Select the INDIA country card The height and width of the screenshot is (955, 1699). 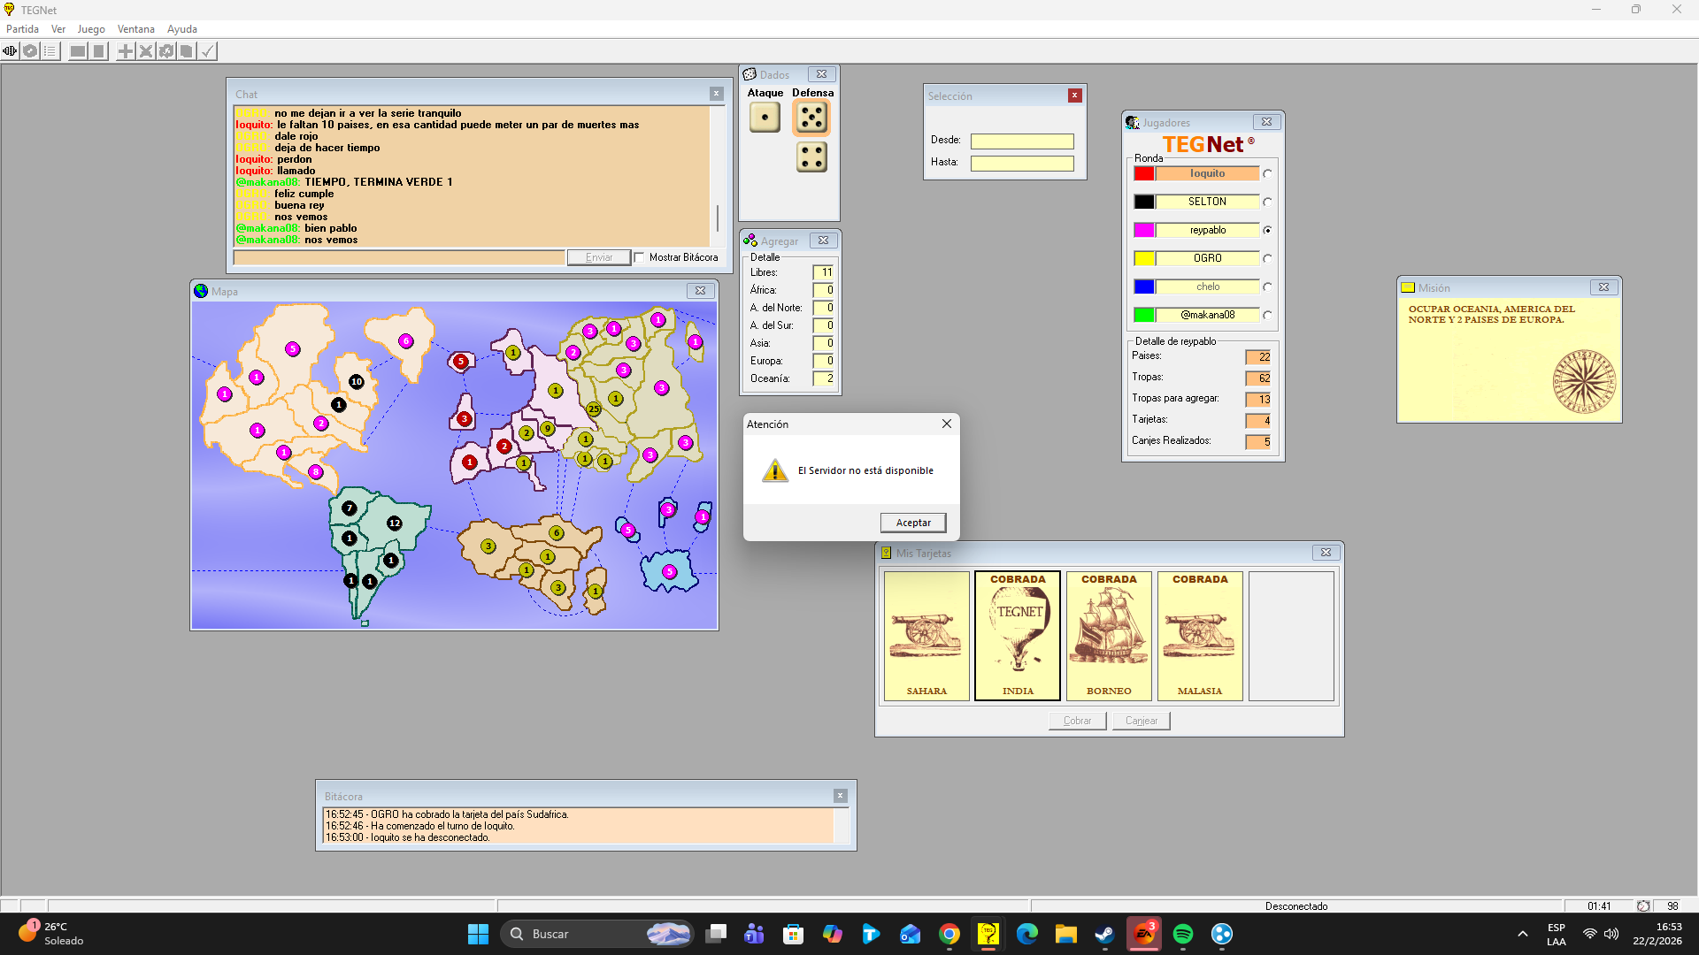click(1018, 636)
